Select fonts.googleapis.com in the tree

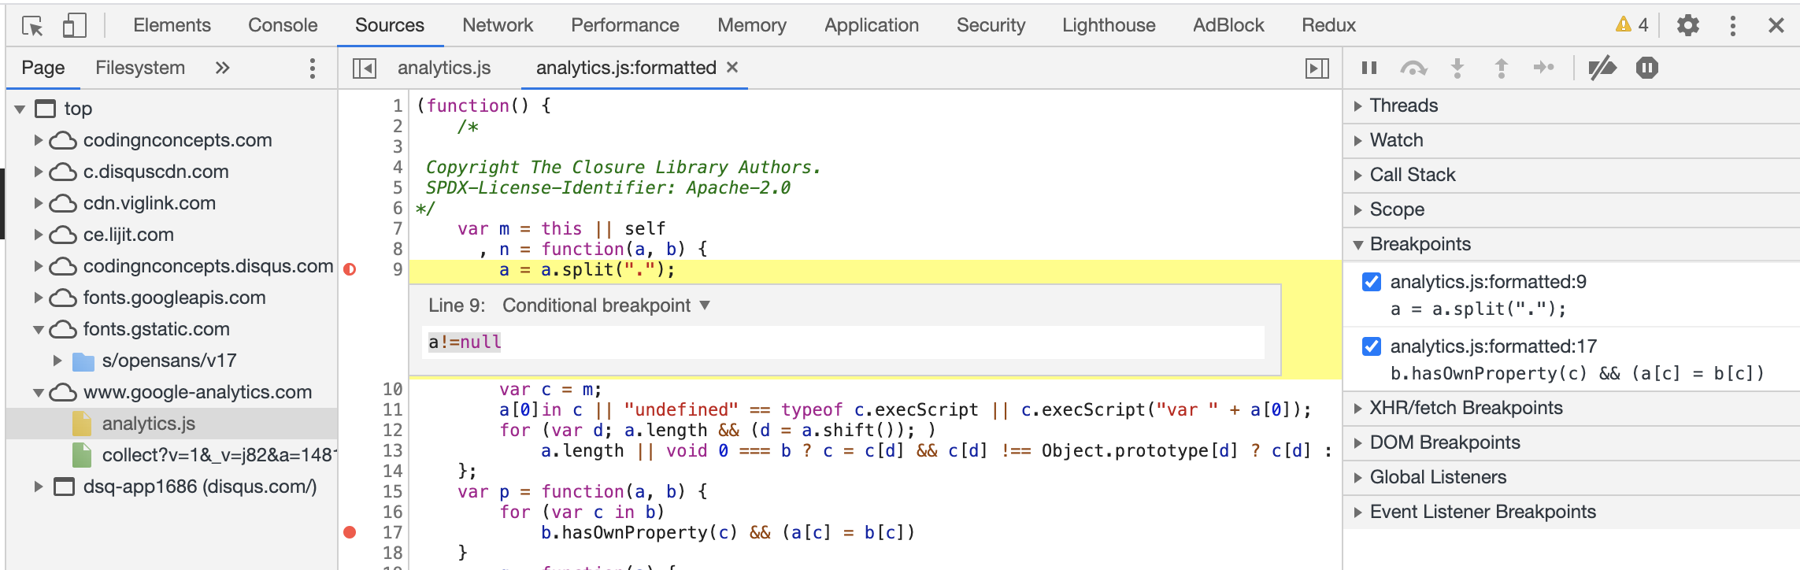175,298
